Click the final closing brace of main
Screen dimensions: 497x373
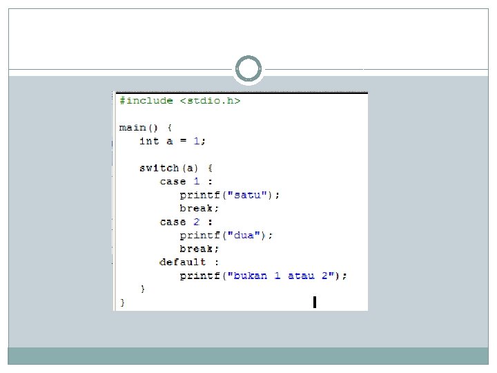pyautogui.click(x=122, y=303)
